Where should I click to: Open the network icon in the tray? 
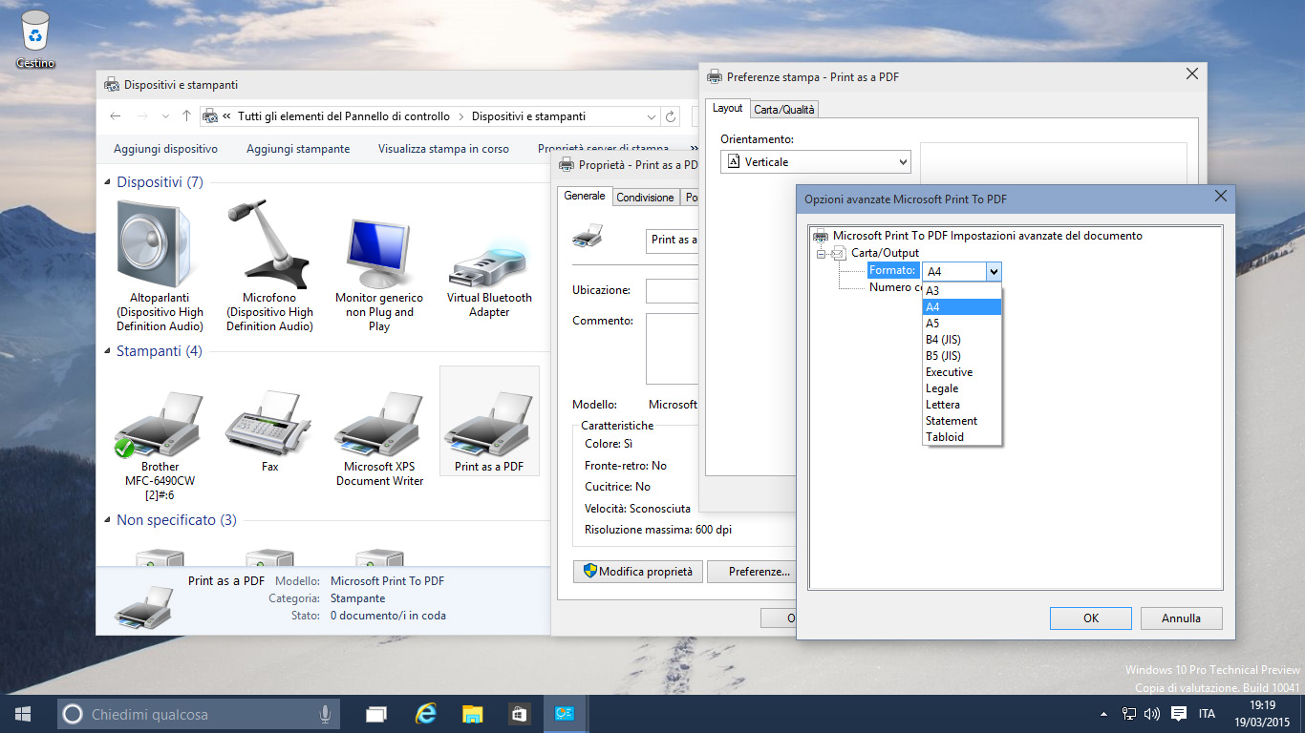pyautogui.click(x=1129, y=714)
